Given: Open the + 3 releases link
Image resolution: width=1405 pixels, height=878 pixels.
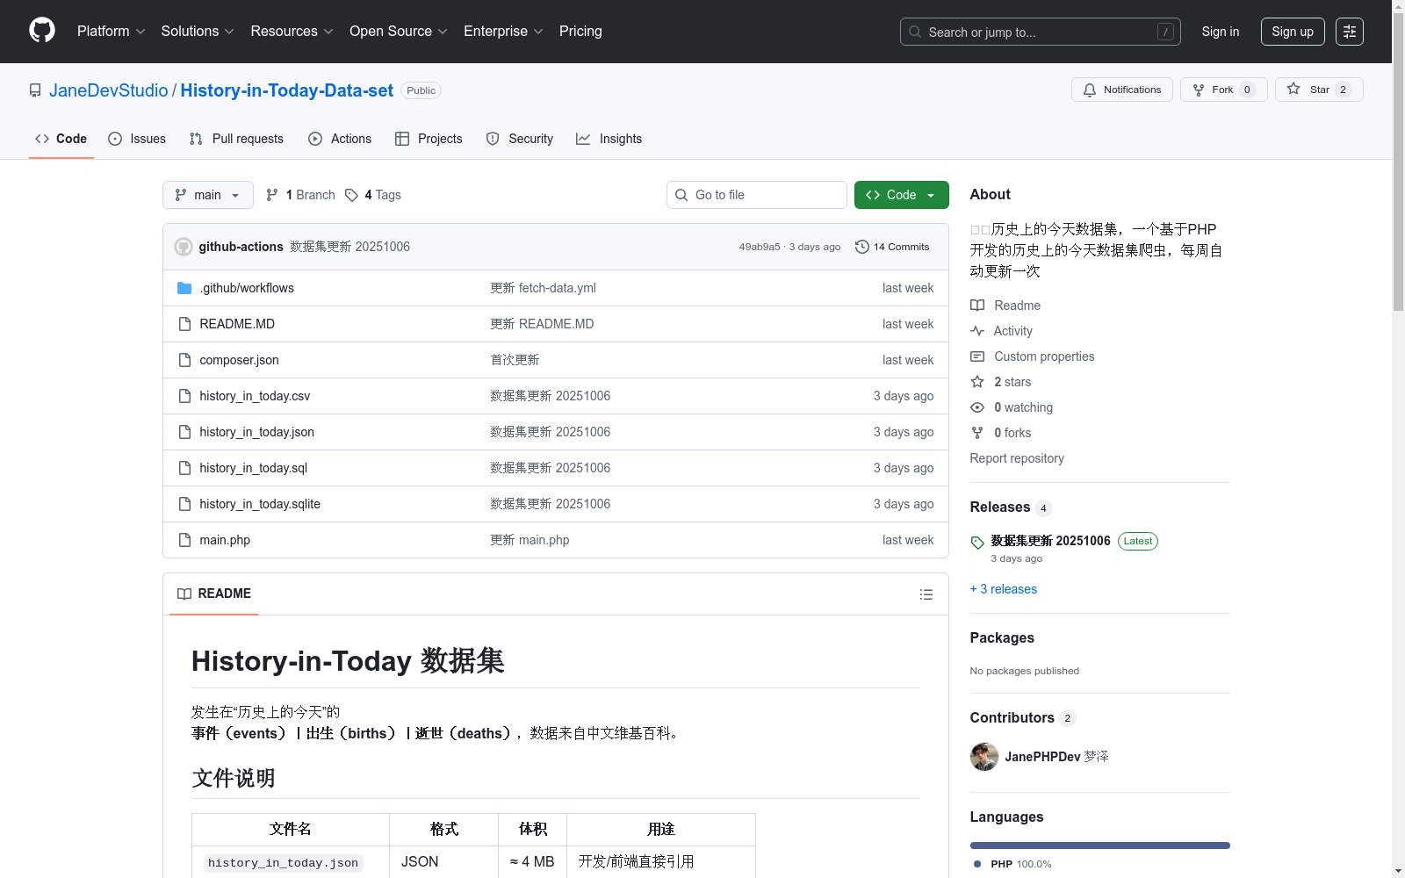Looking at the screenshot, I should click(x=1004, y=589).
